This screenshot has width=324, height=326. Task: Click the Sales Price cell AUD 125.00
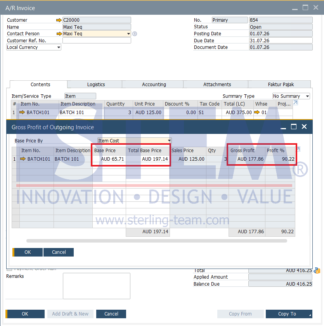[188, 159]
